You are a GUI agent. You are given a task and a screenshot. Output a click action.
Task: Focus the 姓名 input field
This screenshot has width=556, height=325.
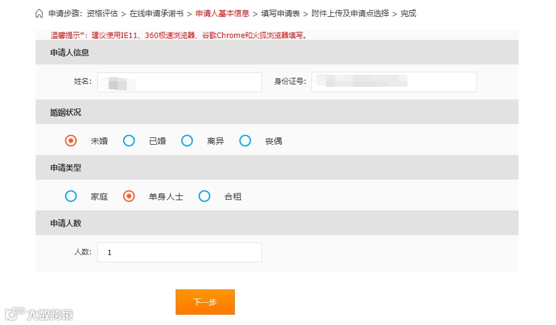[179, 82]
